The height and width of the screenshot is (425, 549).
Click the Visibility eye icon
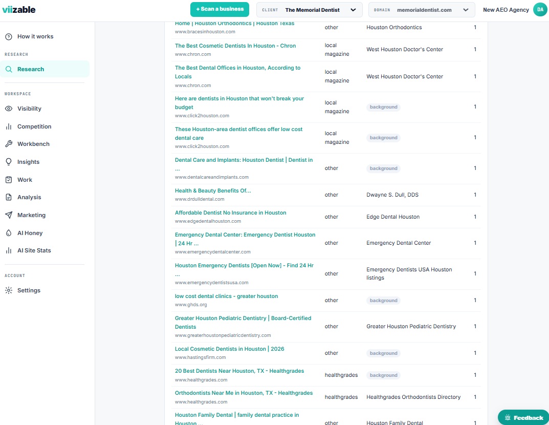coord(9,109)
